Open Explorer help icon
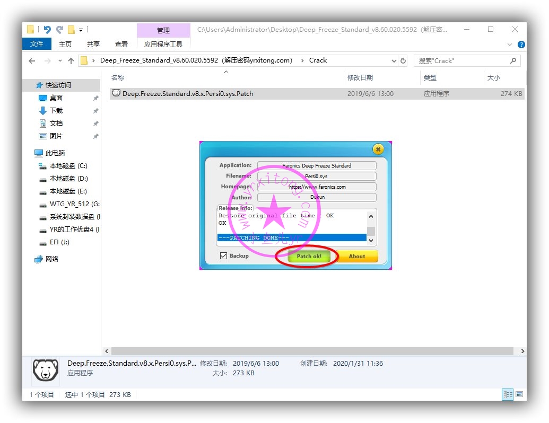 point(521,45)
